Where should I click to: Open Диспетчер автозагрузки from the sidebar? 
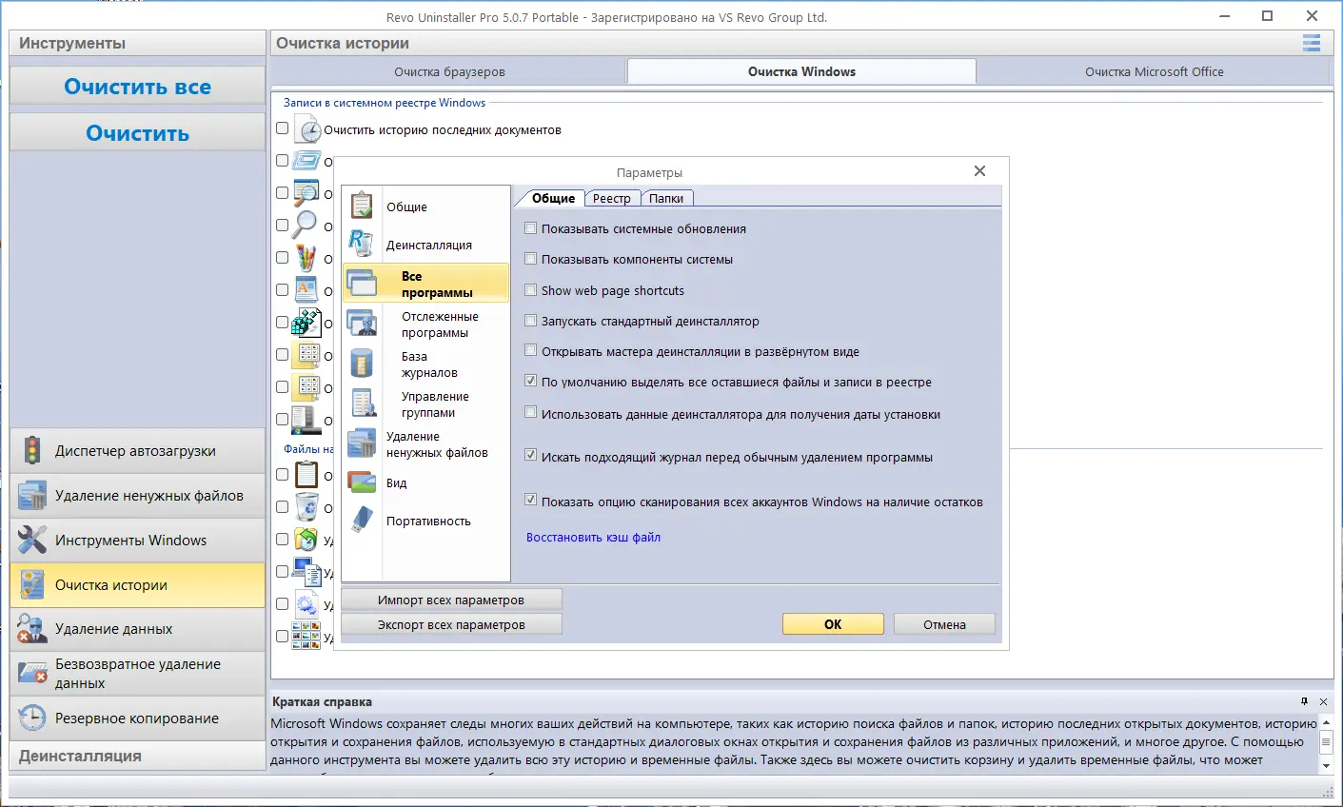(135, 451)
